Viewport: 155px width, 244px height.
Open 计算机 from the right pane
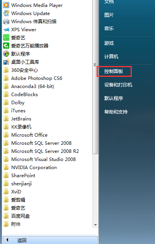(x=111, y=56)
